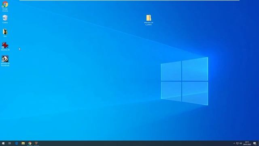This screenshot has height=146, width=259.
Task: Open the Google Chrome desktop shortcut
Action: tap(5, 6)
